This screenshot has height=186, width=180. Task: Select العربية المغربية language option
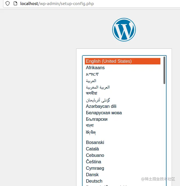click(x=123, y=87)
